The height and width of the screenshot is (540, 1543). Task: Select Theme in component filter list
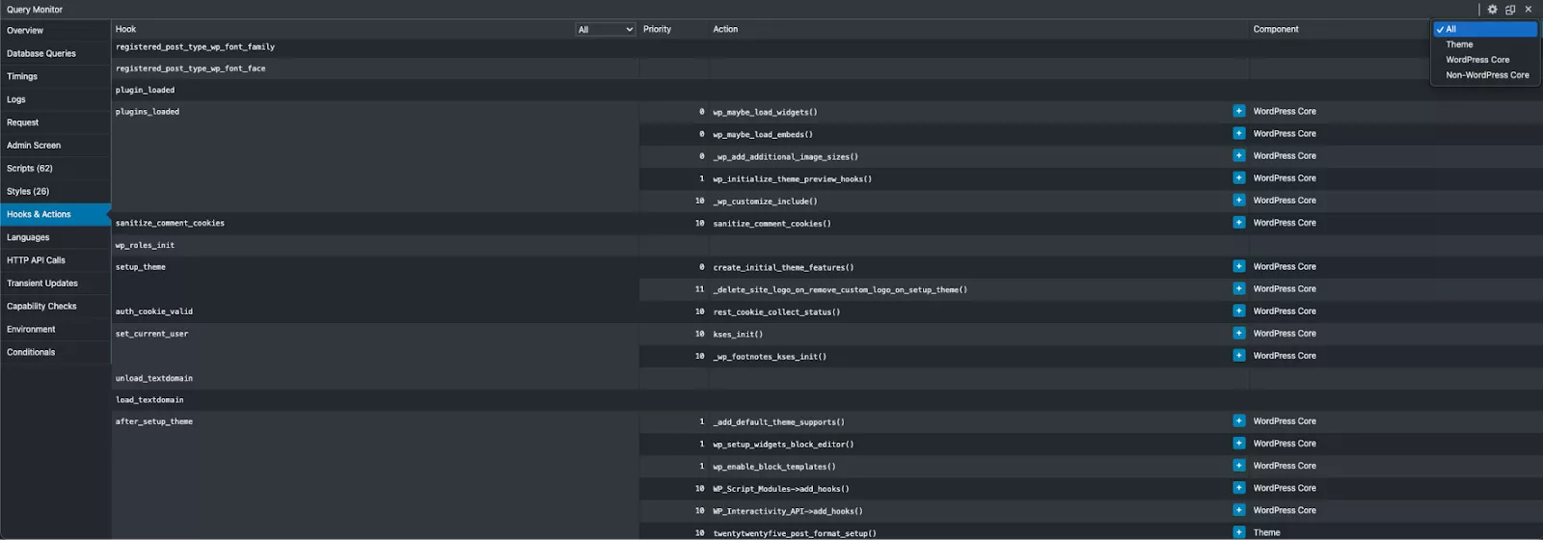coord(1459,44)
